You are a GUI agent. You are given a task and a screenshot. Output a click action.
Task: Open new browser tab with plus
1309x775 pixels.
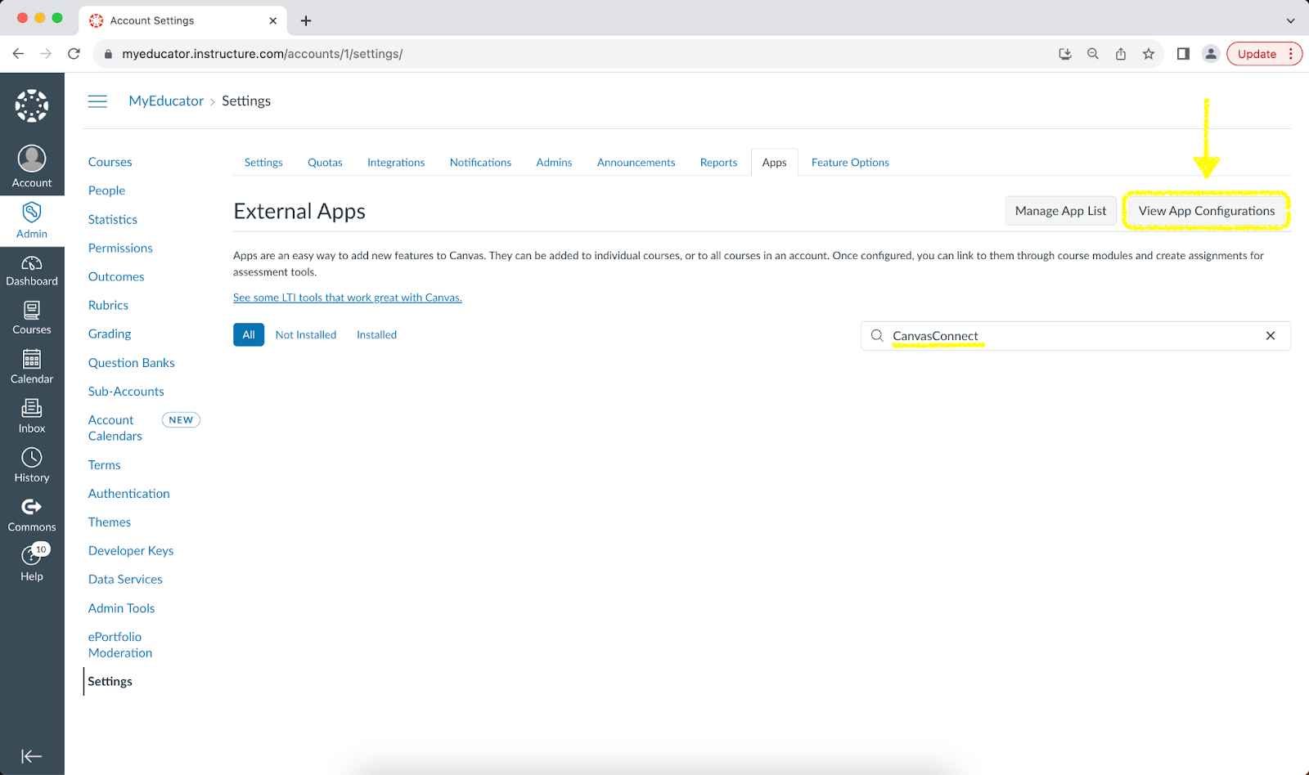tap(306, 20)
